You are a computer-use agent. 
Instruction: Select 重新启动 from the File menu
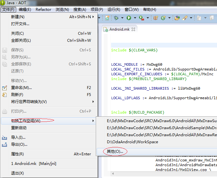coord(19,128)
